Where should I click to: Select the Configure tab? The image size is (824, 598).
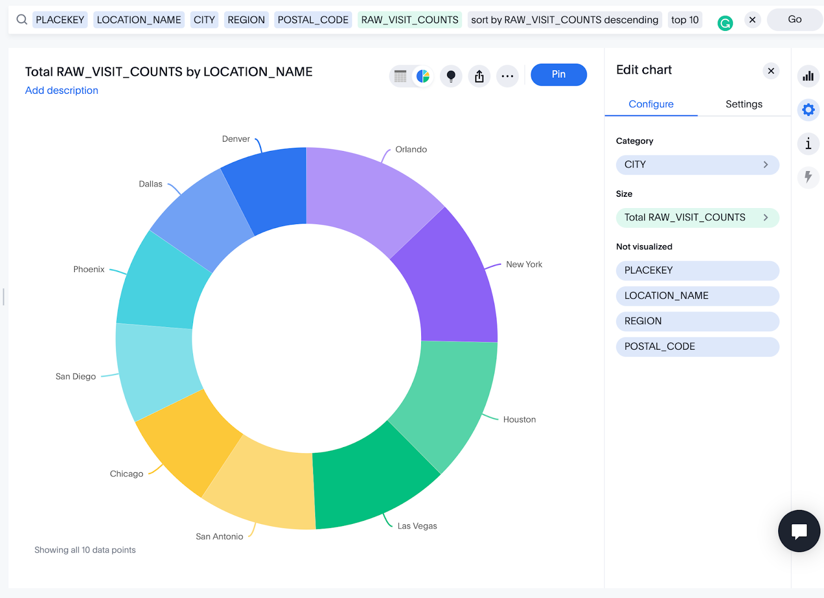(651, 104)
